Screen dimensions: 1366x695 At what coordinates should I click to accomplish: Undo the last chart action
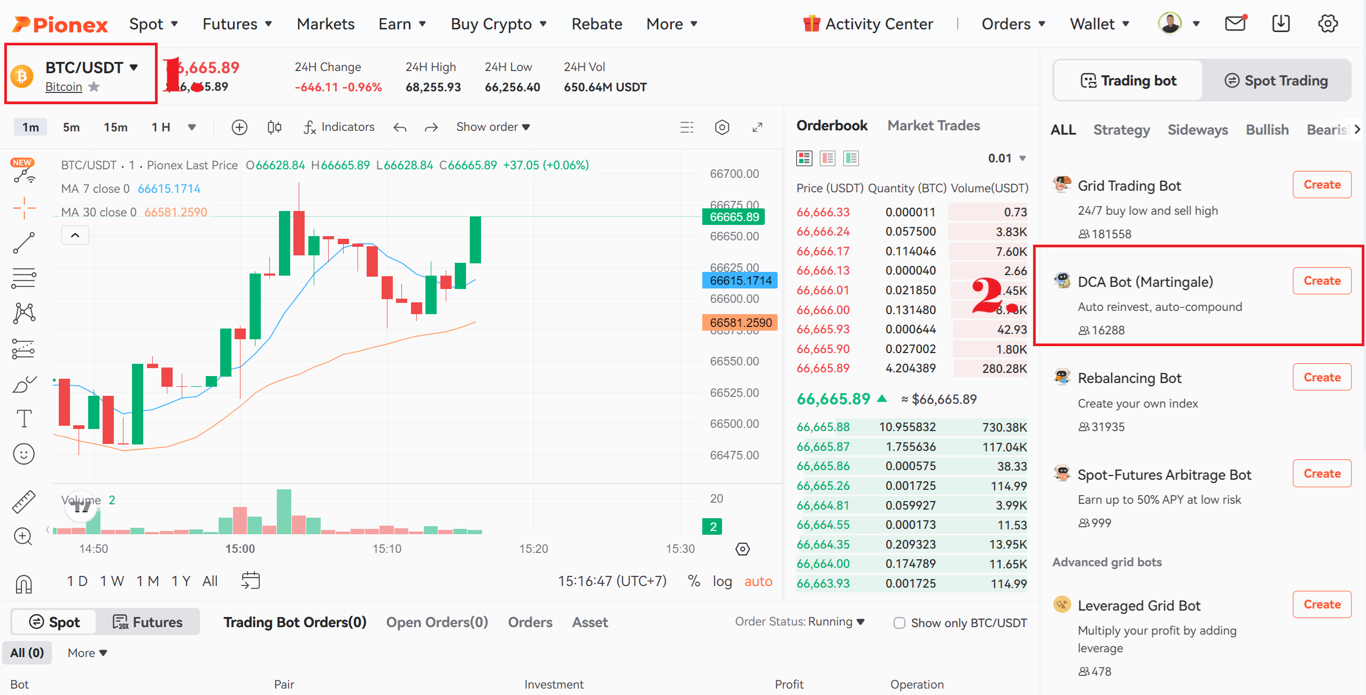400,128
